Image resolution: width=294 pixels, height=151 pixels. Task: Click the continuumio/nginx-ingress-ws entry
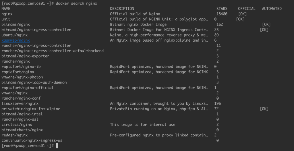click(32, 140)
